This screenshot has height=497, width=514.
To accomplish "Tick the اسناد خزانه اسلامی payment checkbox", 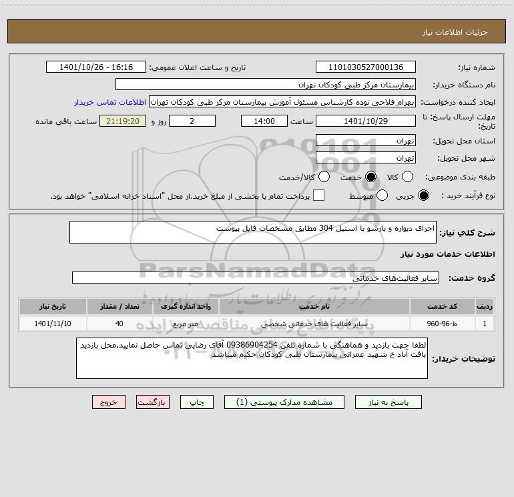I will click(x=318, y=195).
